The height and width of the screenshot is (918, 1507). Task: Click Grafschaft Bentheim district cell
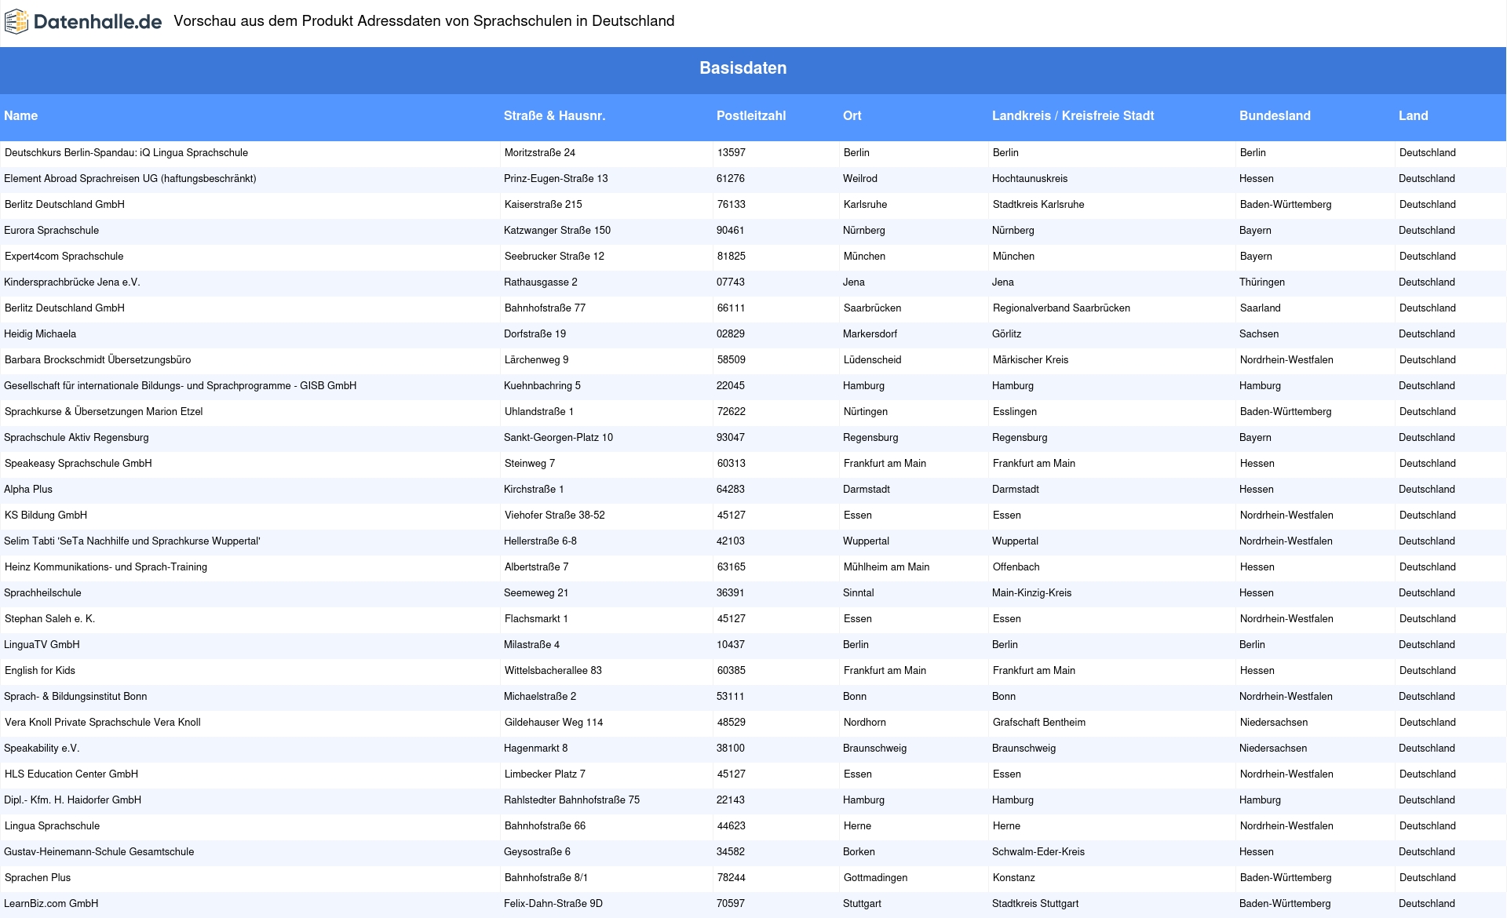click(1039, 723)
